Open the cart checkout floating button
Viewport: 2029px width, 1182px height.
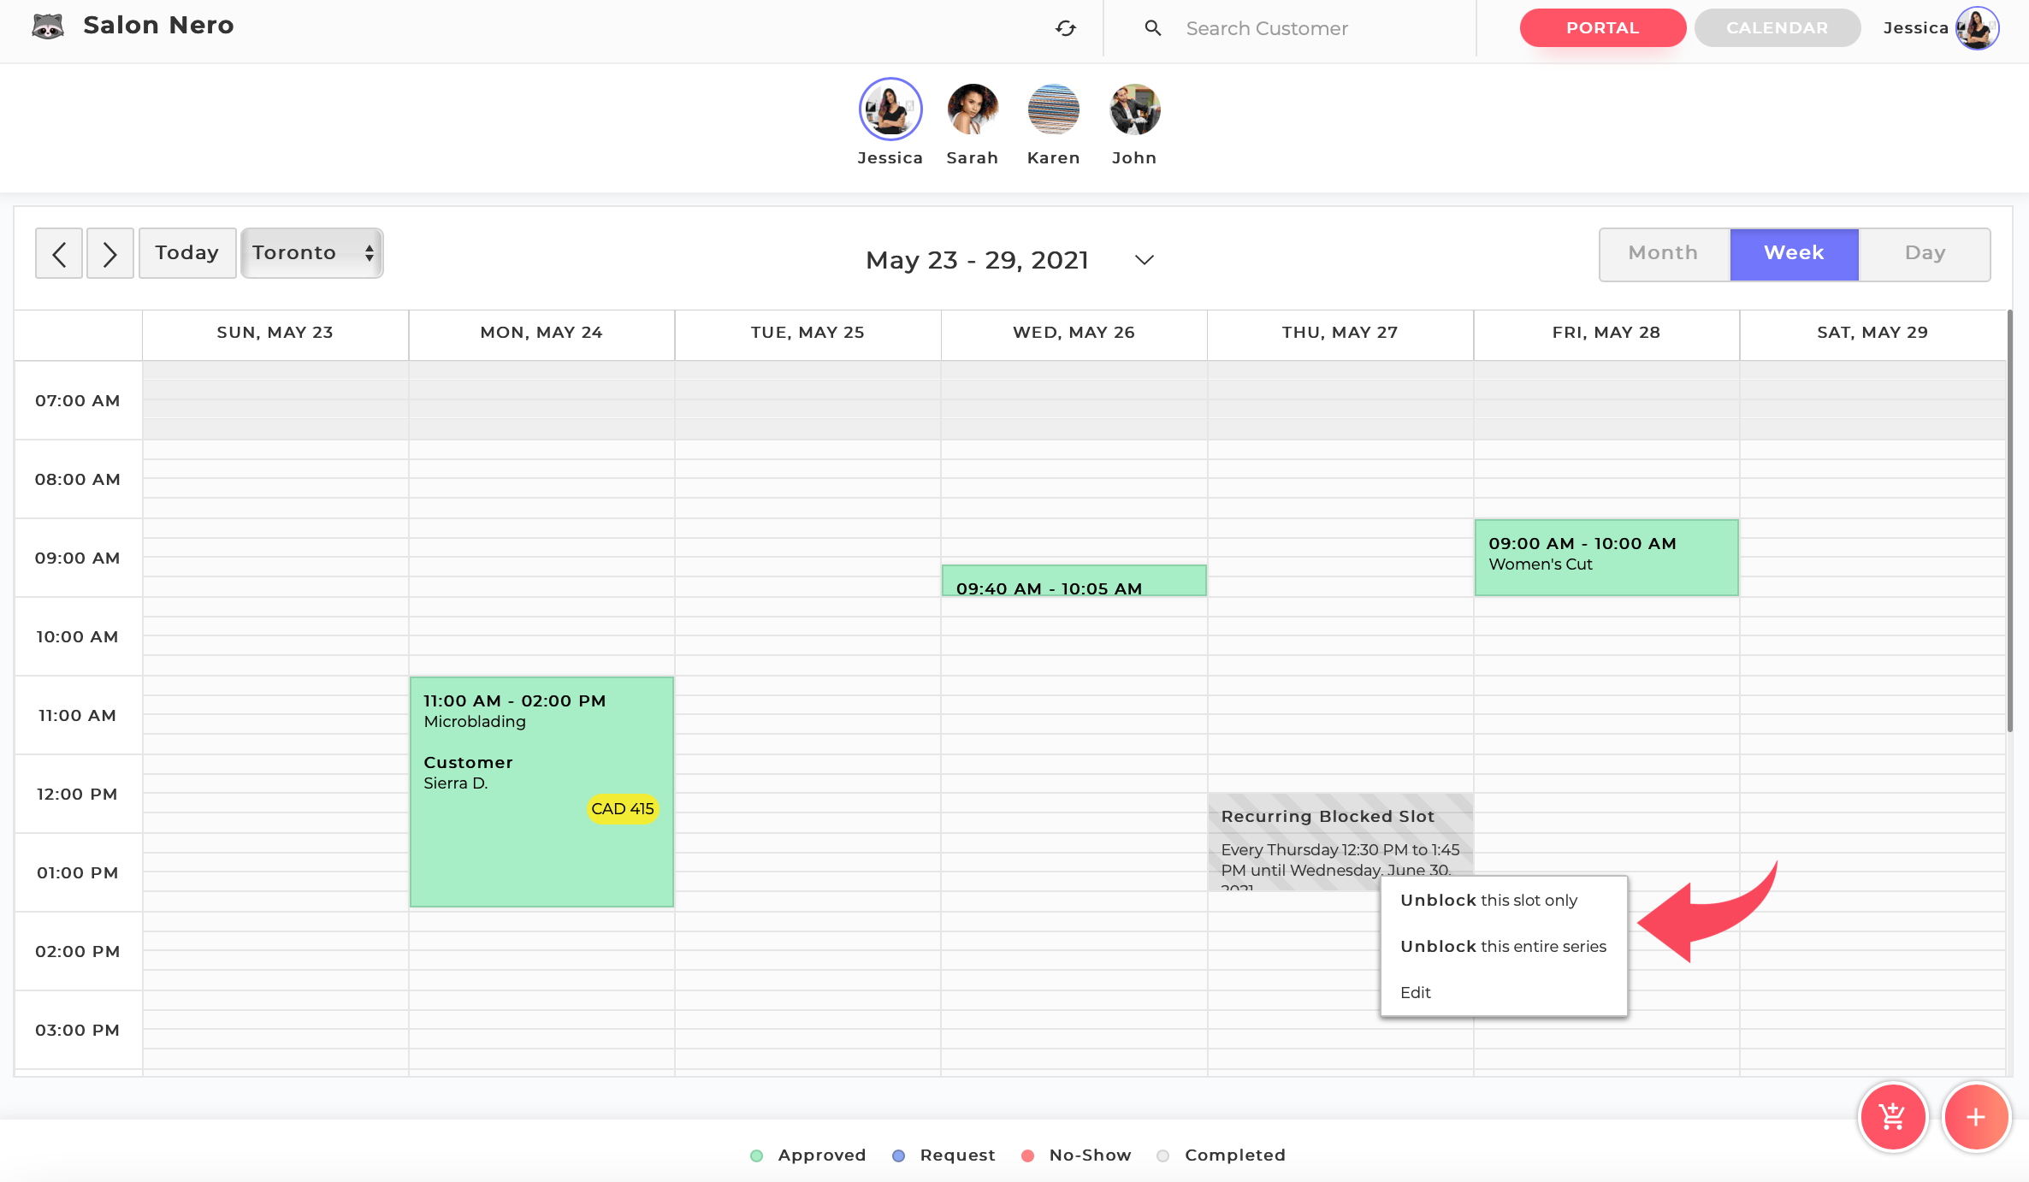[x=1892, y=1116]
